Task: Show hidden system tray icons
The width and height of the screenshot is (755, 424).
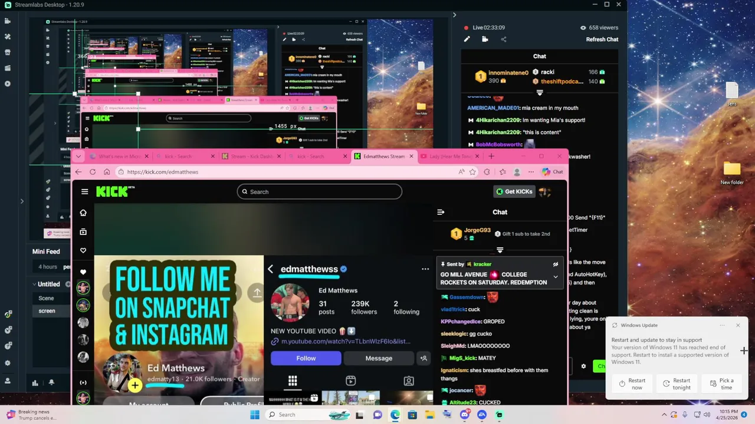Action: coord(664,415)
